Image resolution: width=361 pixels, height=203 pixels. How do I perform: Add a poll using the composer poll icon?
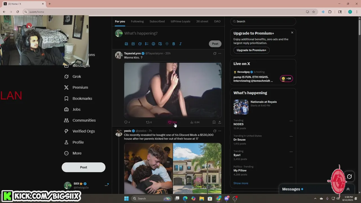(147, 44)
